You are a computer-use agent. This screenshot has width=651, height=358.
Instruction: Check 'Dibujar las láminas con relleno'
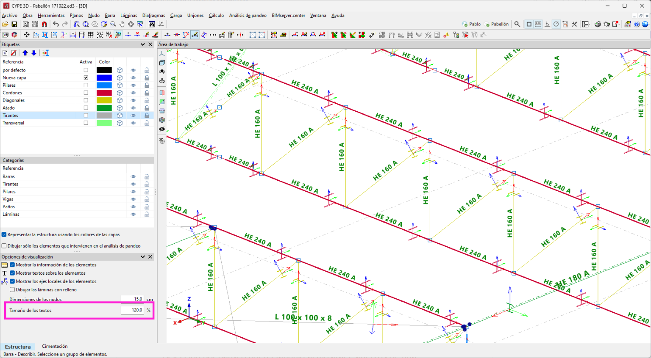point(12,290)
